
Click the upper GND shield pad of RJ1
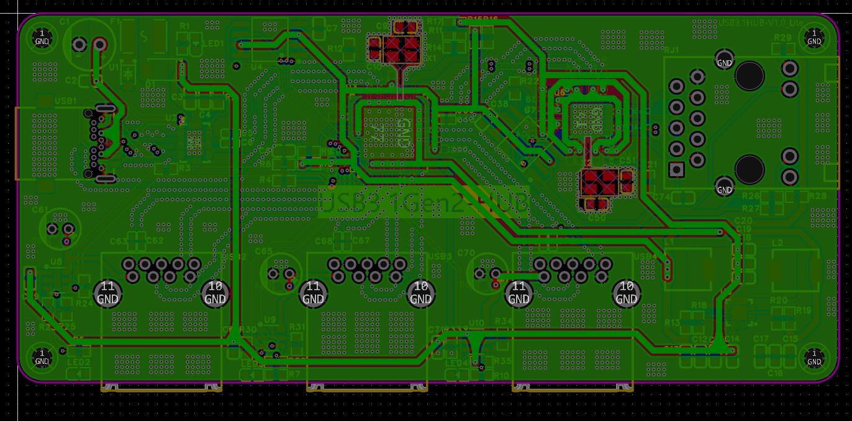tap(724, 59)
